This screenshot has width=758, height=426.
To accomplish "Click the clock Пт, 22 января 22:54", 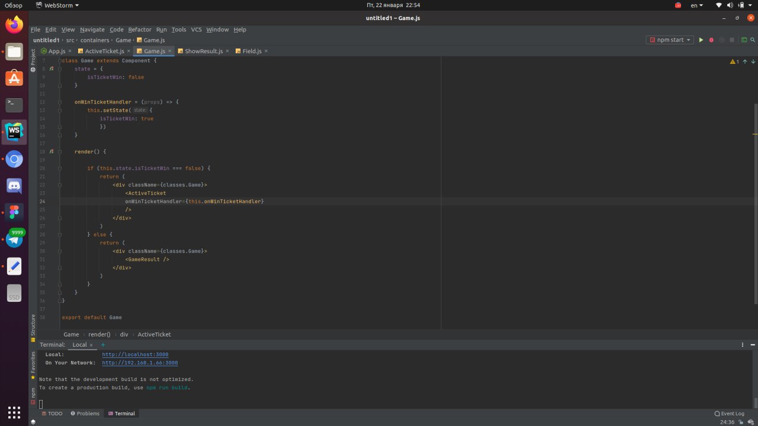I will [x=393, y=5].
